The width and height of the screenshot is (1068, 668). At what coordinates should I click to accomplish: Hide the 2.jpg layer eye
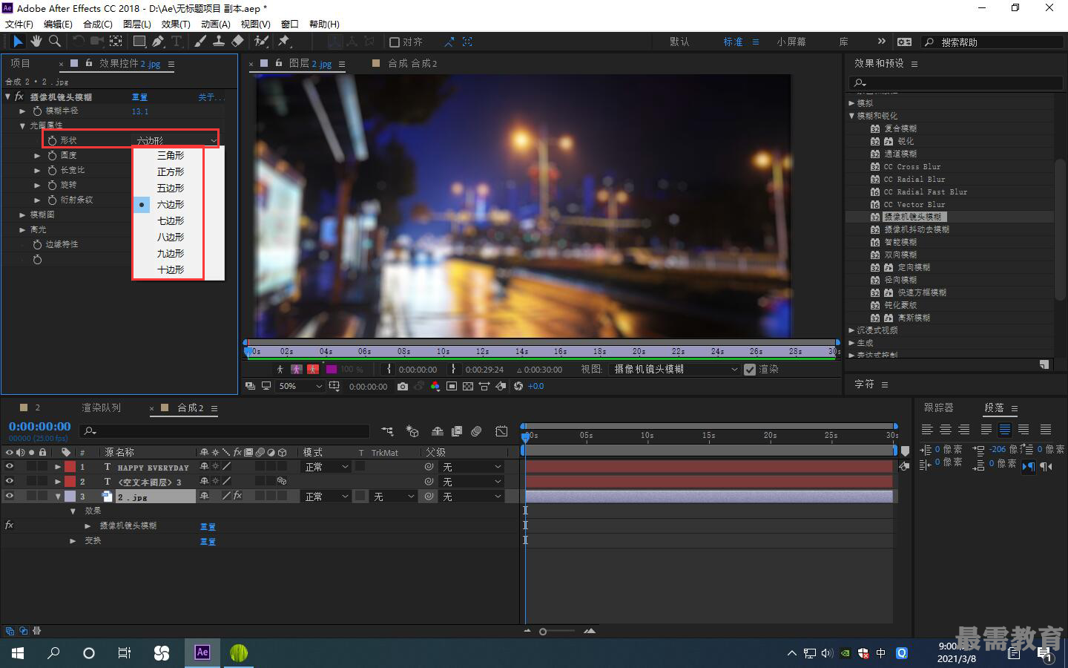[x=10, y=497]
